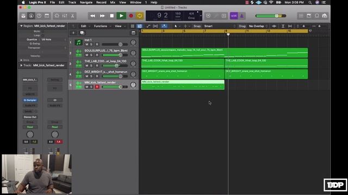Click the vertical auto zoom icon
Image resolution: width=348 pixels, height=195 pixels.
pos(283,26)
